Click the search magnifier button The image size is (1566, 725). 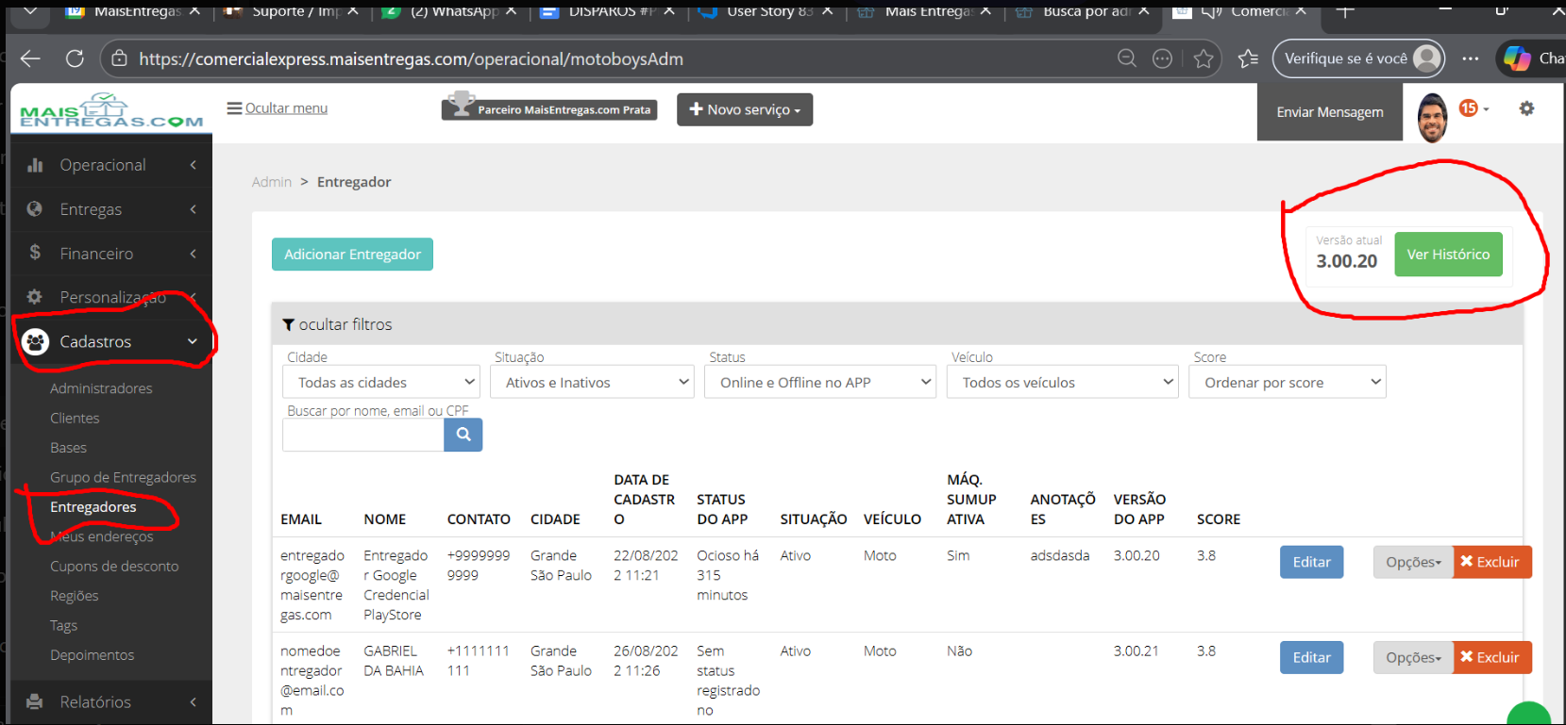click(463, 435)
